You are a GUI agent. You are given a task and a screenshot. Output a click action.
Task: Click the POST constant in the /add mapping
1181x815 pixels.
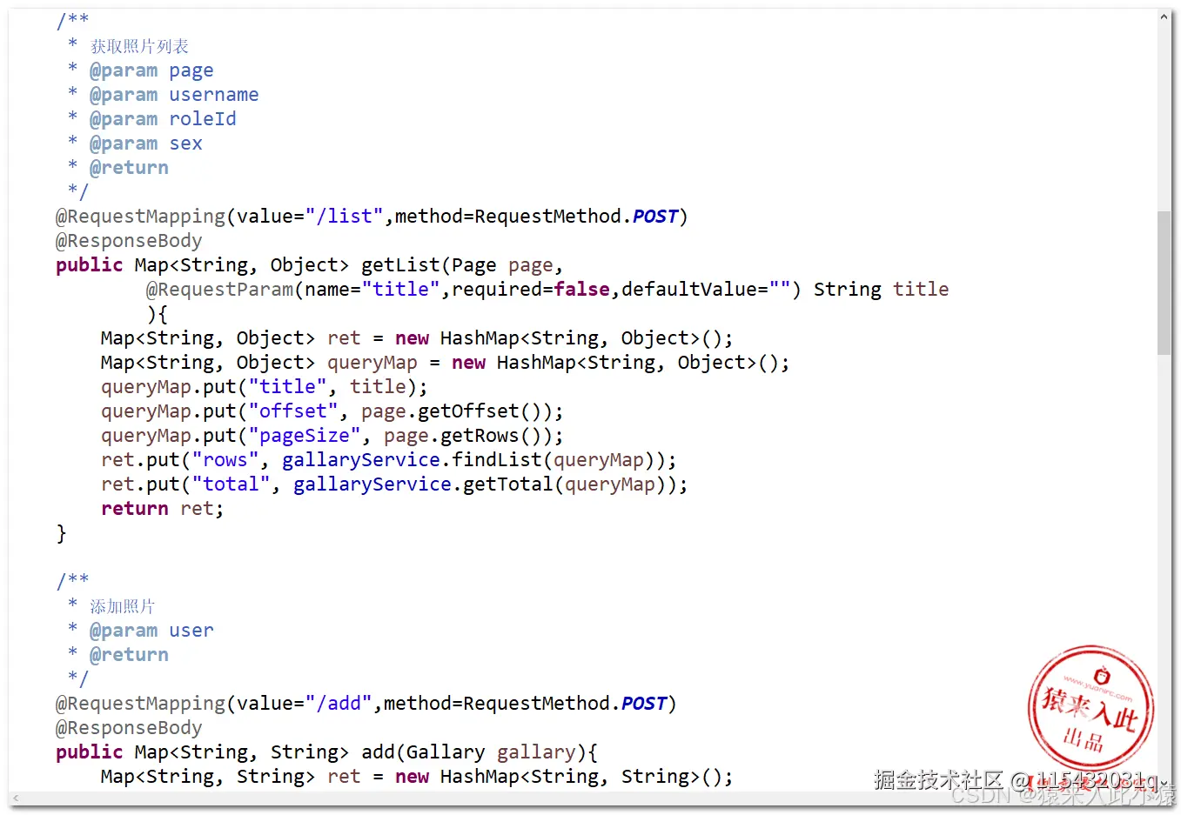coord(644,703)
